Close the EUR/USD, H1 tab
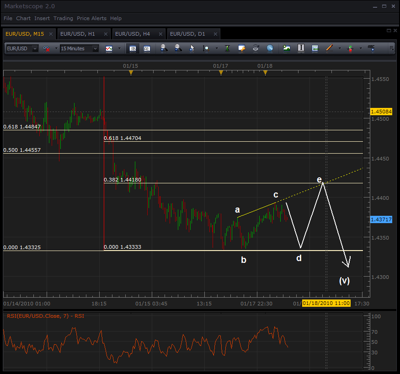Screen dimensions: 400x374 click(x=106, y=34)
